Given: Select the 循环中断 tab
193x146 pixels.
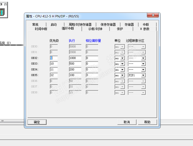Looking at the screenshot, I should coord(68,29).
